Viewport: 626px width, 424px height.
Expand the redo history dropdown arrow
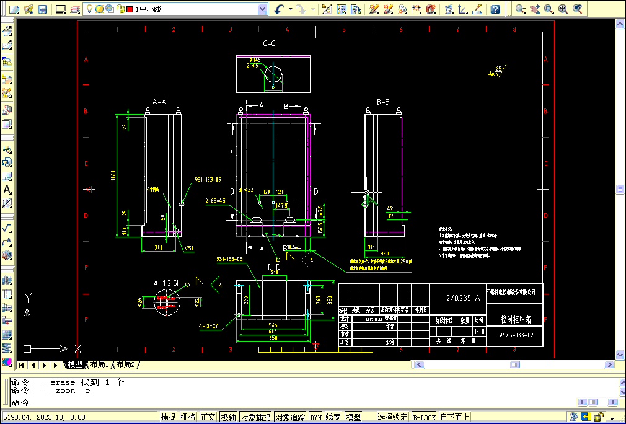(312, 9)
